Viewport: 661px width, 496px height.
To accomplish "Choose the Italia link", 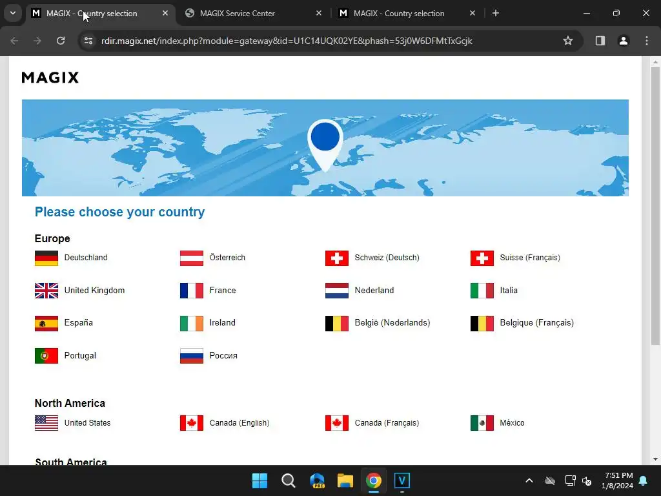I will tap(509, 291).
